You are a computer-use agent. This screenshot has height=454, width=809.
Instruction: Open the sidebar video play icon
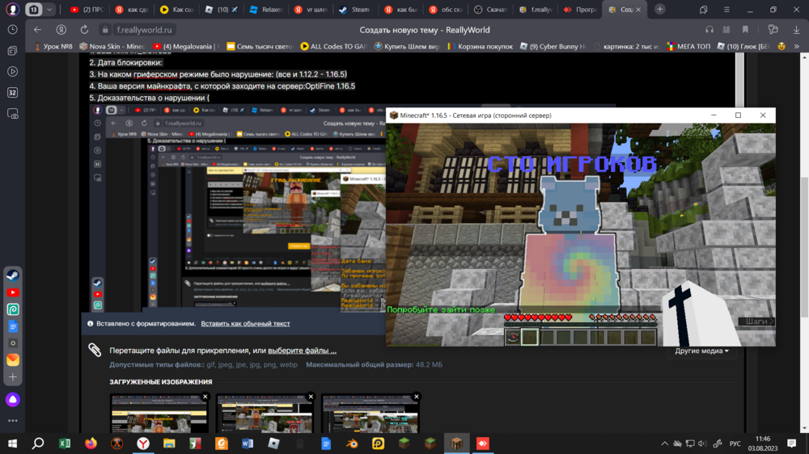tap(13, 72)
